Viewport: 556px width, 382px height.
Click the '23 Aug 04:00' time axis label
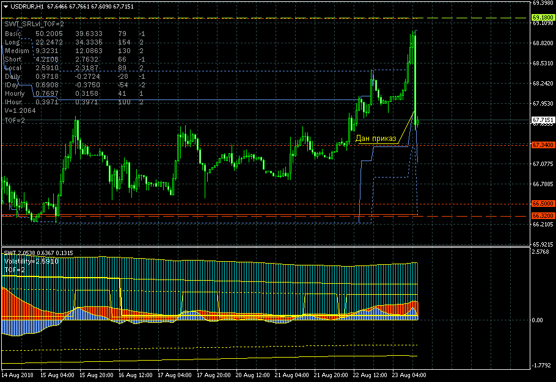[409, 375]
